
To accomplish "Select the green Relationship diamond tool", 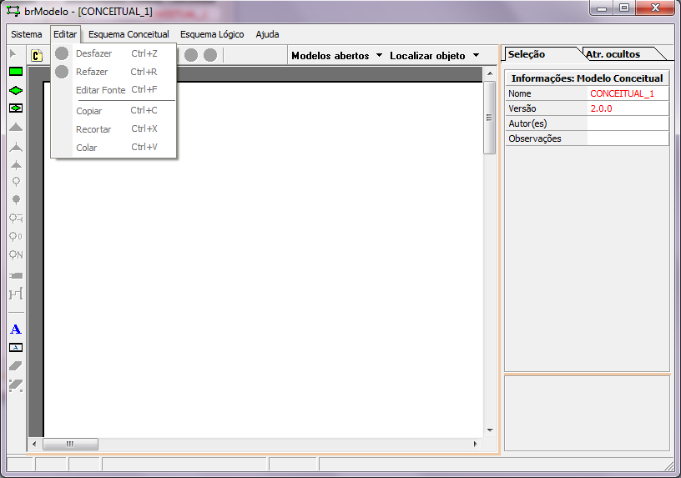I will point(16,90).
